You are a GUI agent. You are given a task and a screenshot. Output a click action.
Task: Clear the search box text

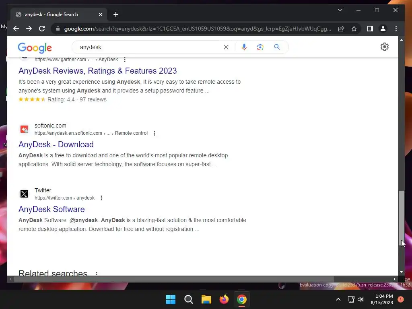226,47
